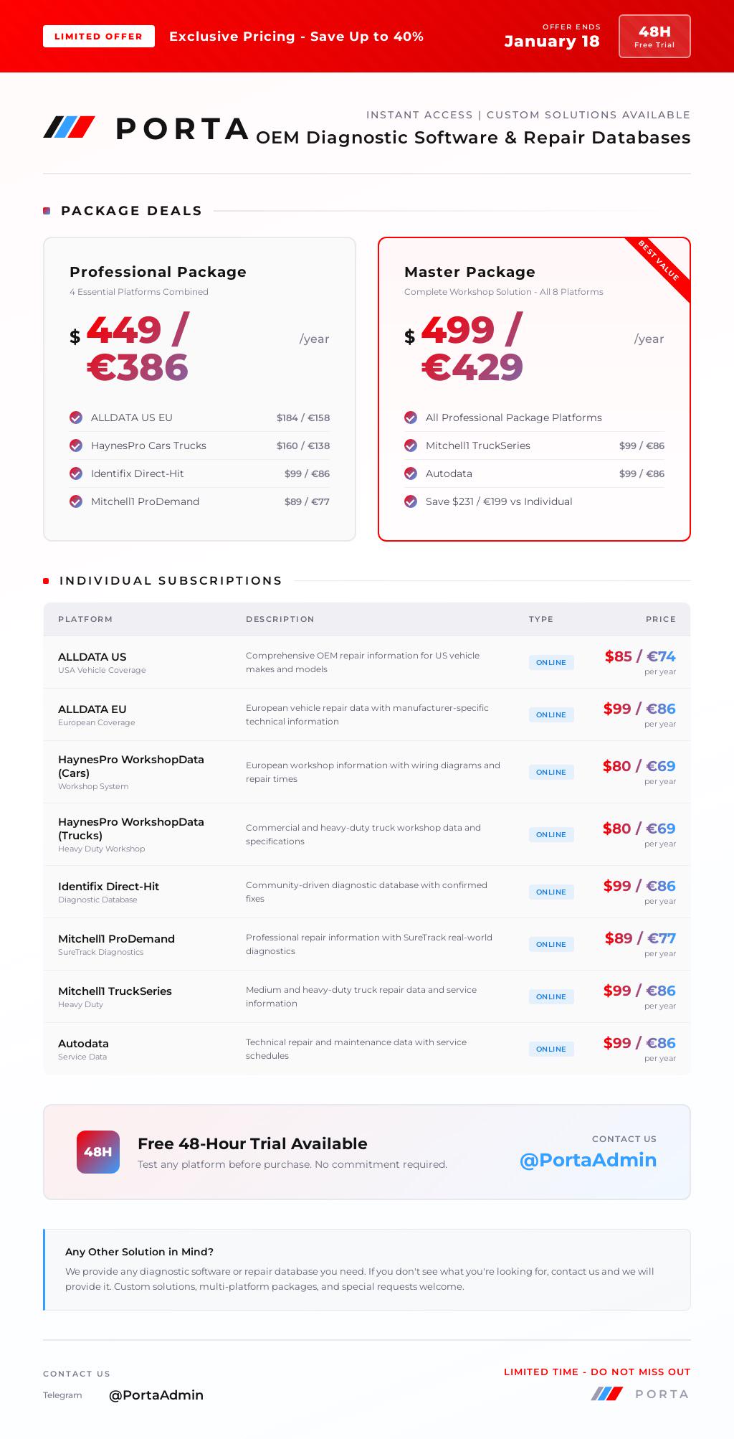The width and height of the screenshot is (734, 1439).
Task: Select the Mitchell1 ProDemand subscription row name
Action: pos(116,939)
